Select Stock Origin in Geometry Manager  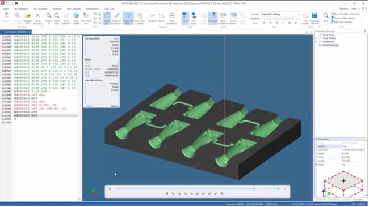329,34
